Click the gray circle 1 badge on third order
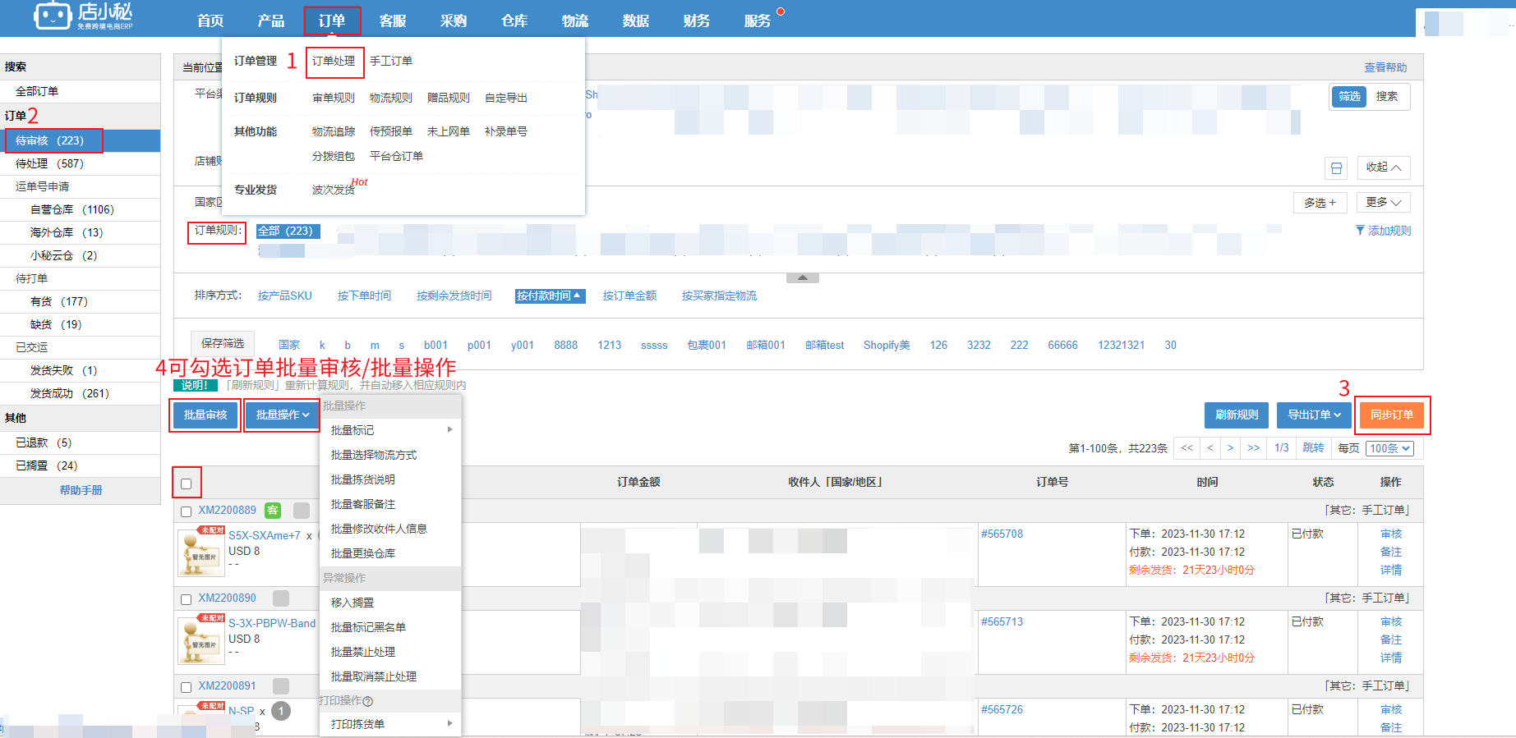The width and height of the screenshot is (1516, 738). click(281, 711)
